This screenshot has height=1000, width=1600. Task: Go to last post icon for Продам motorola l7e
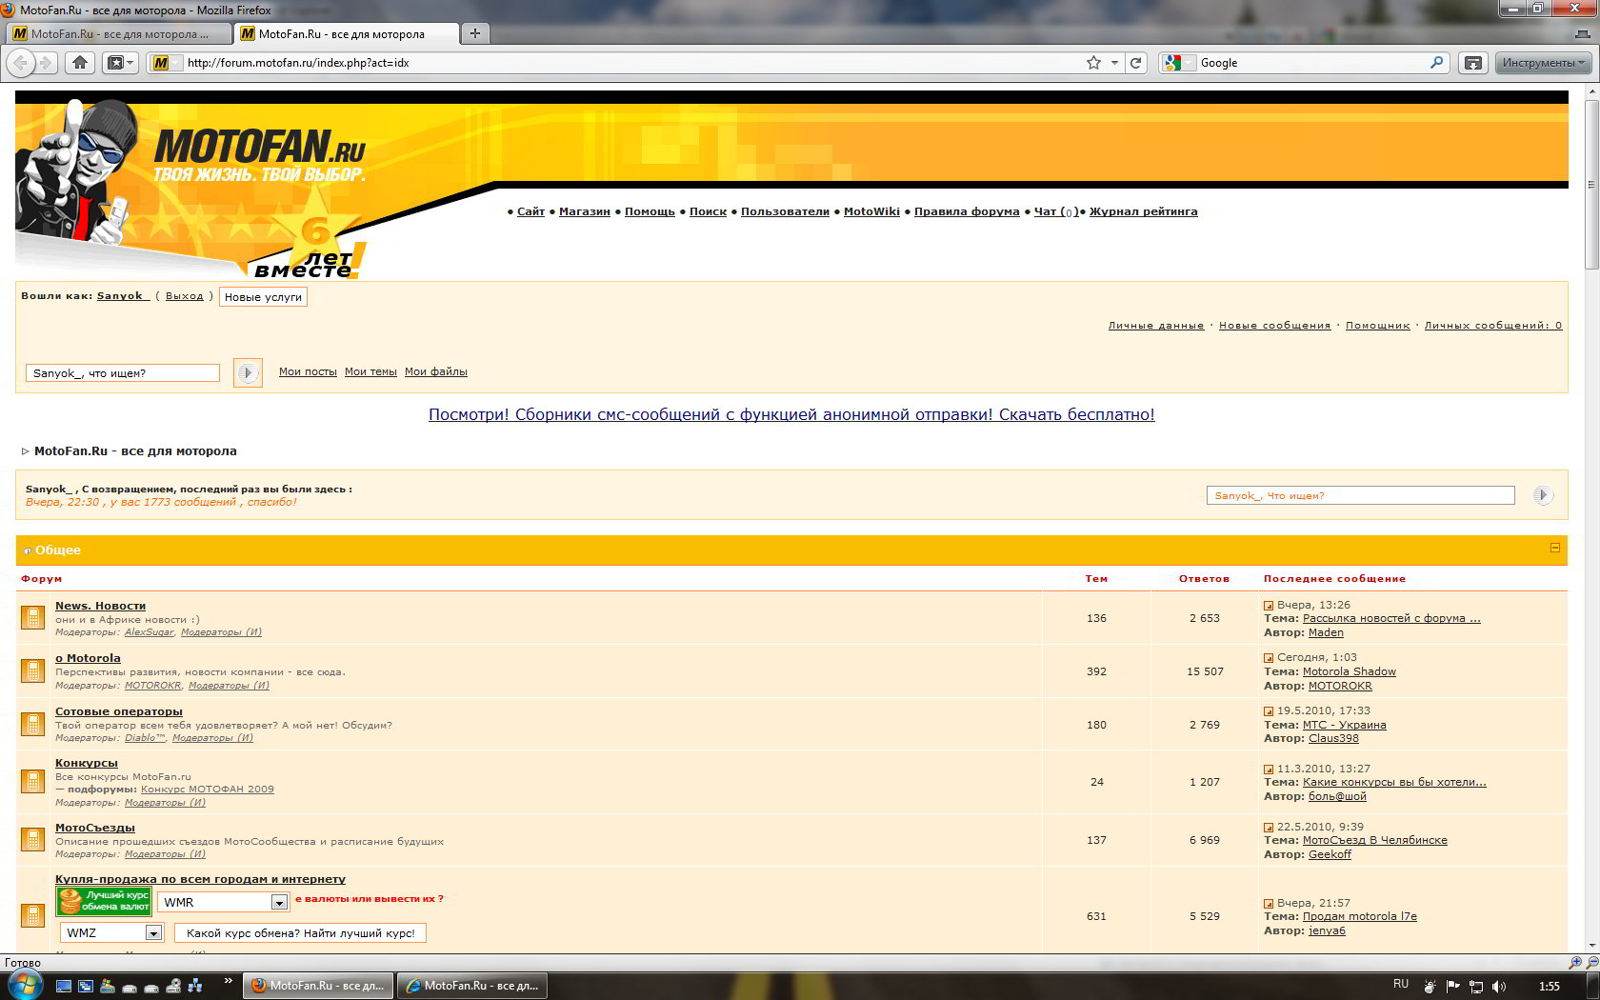1269,904
